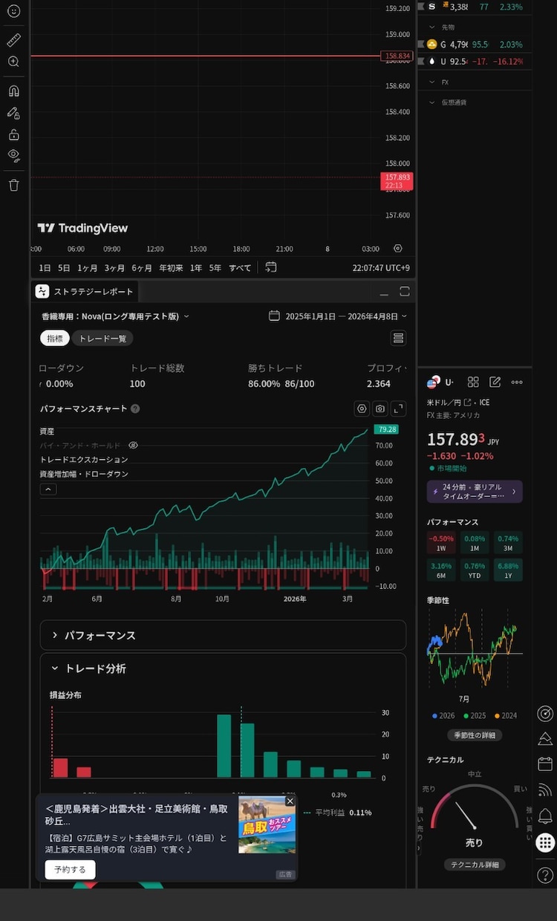This screenshot has height=921, width=557.
Task: Select the 6ヶ月 time range
Action: (x=142, y=267)
